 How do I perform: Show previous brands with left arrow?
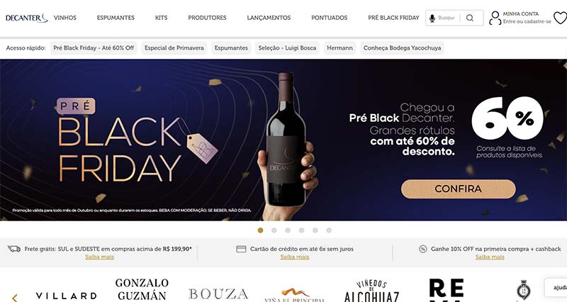pyautogui.click(x=15, y=298)
